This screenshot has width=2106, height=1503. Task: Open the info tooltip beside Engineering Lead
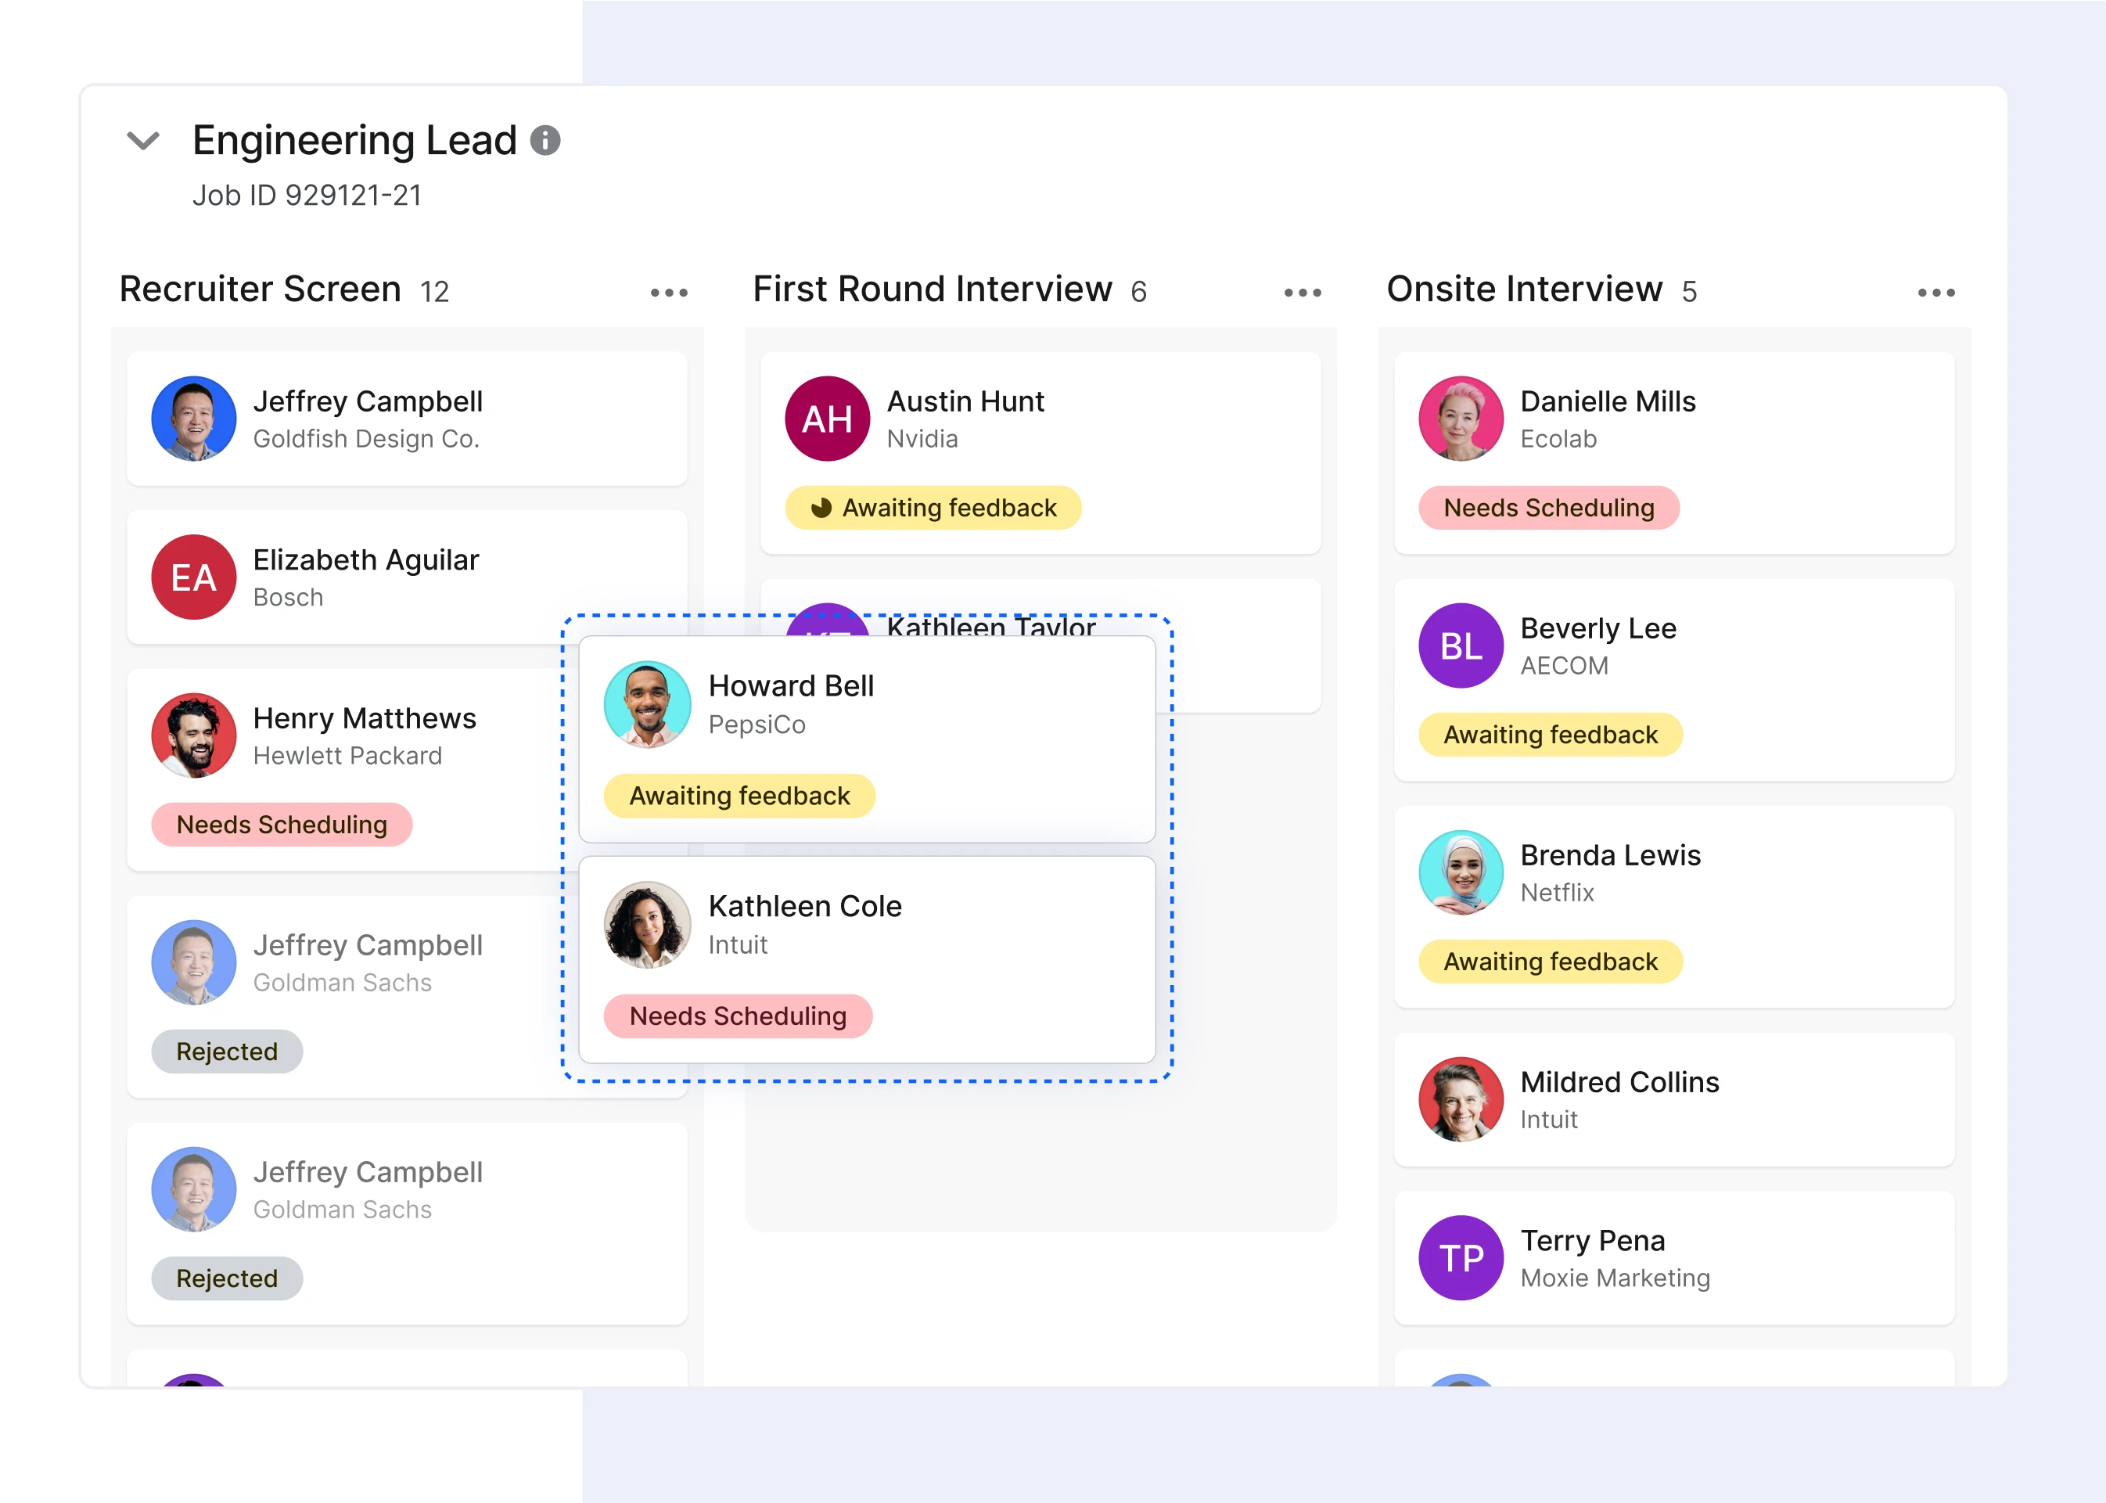tap(547, 141)
